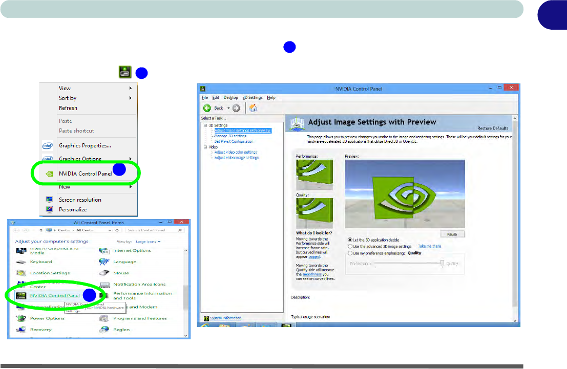Viewport: 567px width, 369px height.
Task: Click the Location Settings icon
Action: (x=21, y=273)
